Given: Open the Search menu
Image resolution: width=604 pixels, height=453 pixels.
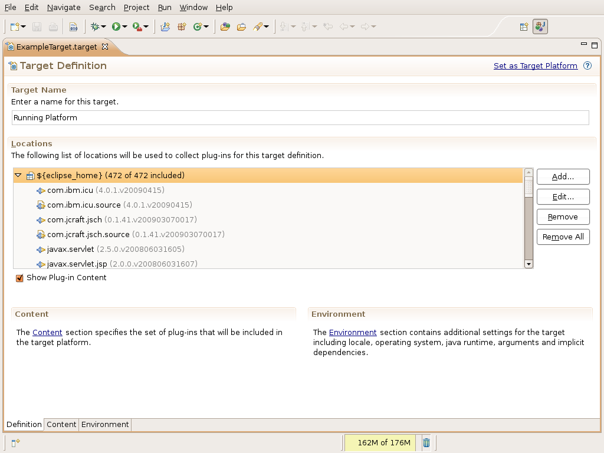Looking at the screenshot, I should pyautogui.click(x=102, y=7).
